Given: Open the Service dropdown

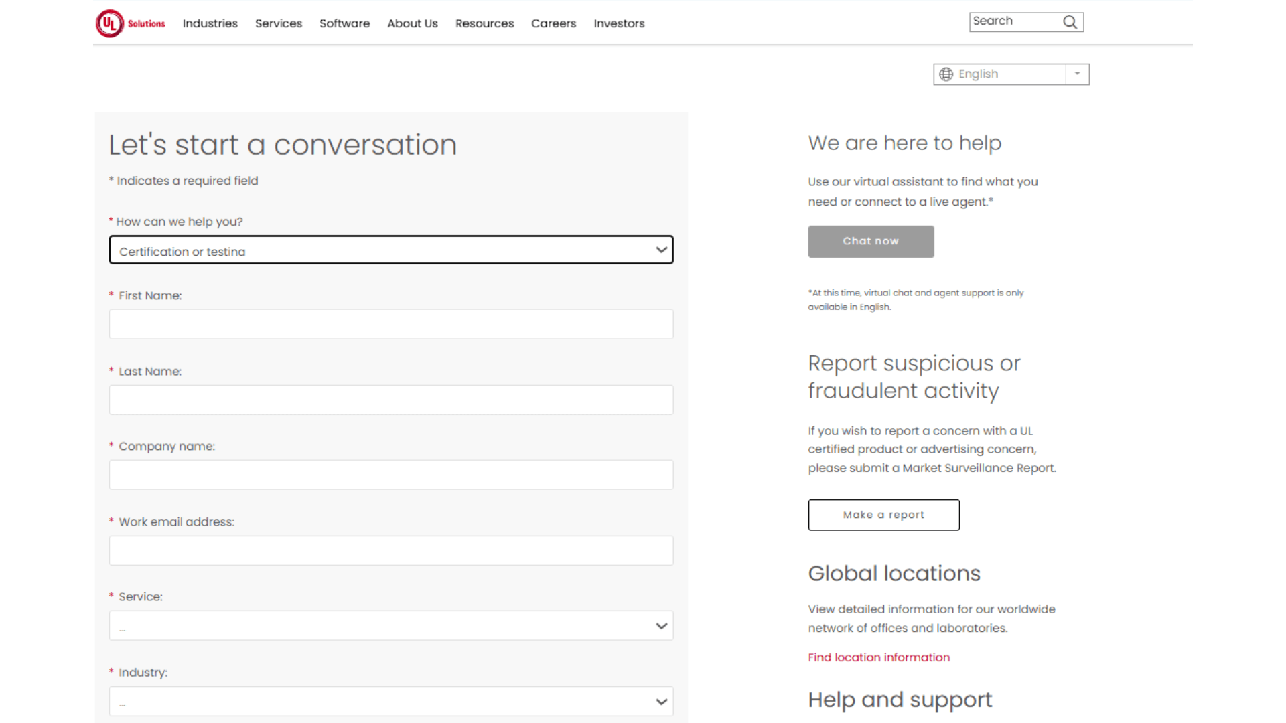Looking at the screenshot, I should click(391, 626).
